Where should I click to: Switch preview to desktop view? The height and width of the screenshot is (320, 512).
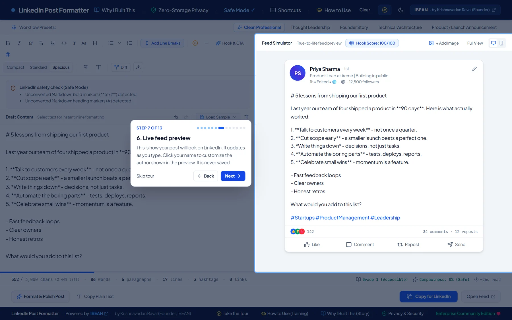(x=494, y=43)
